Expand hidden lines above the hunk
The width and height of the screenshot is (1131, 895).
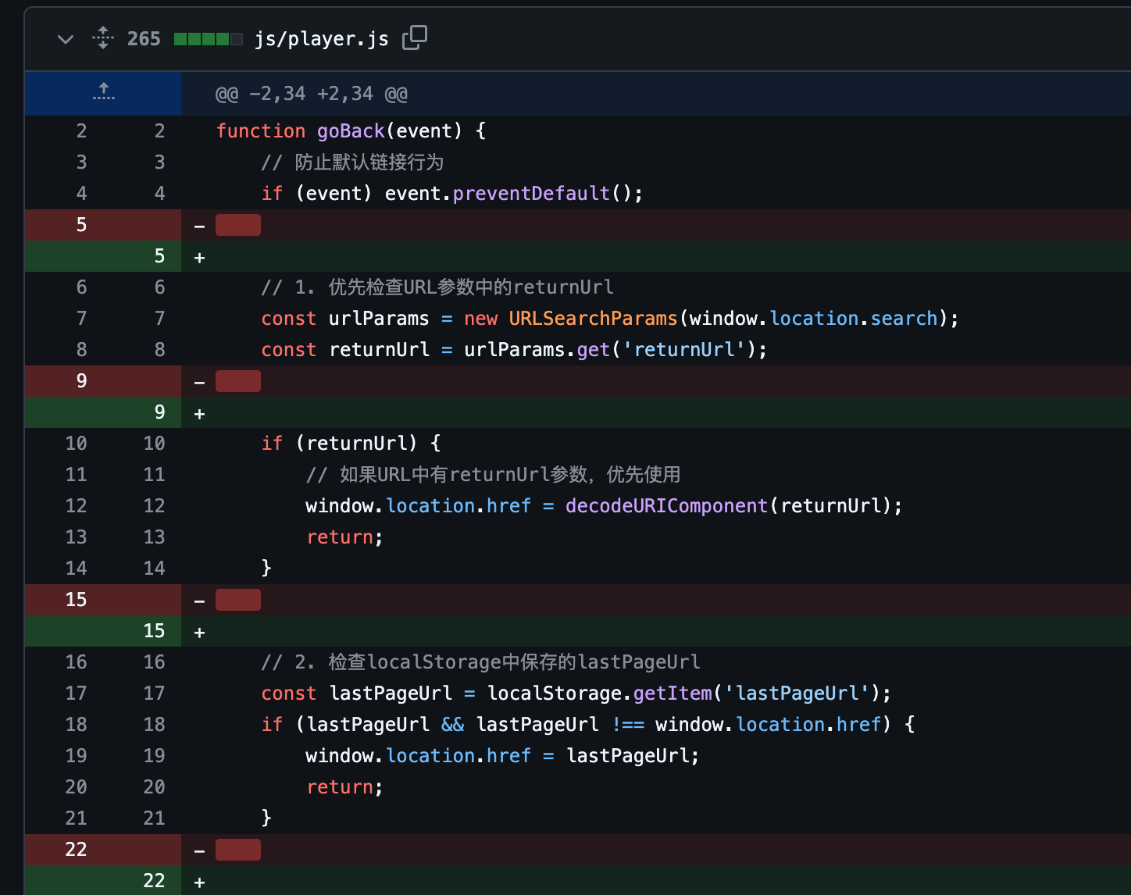[x=103, y=93]
